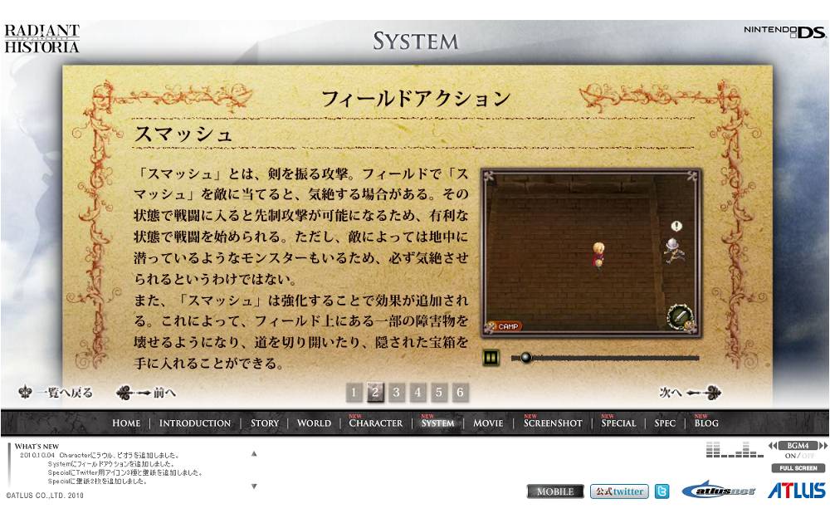Turn background music OFF

(x=808, y=456)
